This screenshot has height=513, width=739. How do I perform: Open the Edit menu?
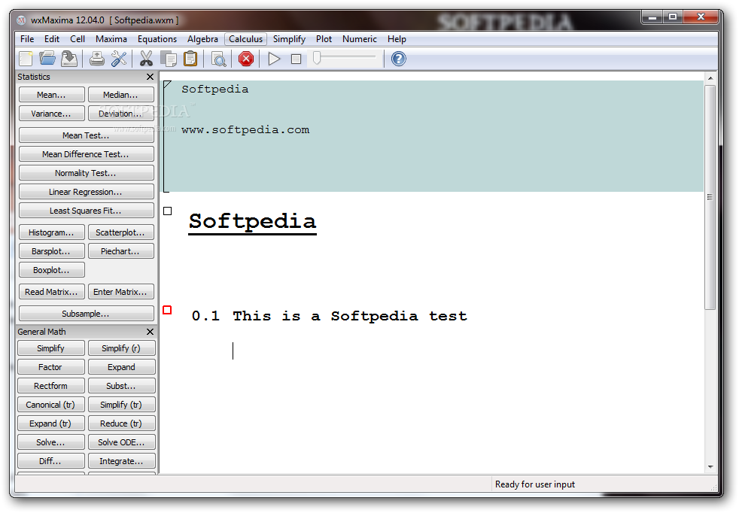click(x=52, y=39)
